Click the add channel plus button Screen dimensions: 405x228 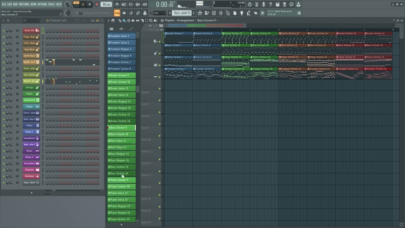click(31, 193)
